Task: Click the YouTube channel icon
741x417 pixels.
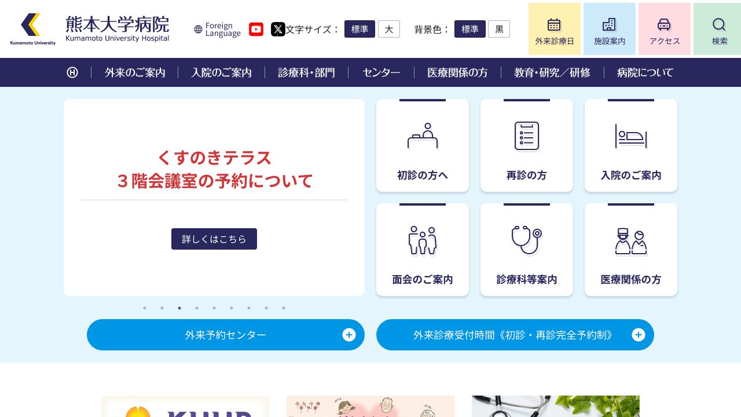Action: click(x=256, y=29)
